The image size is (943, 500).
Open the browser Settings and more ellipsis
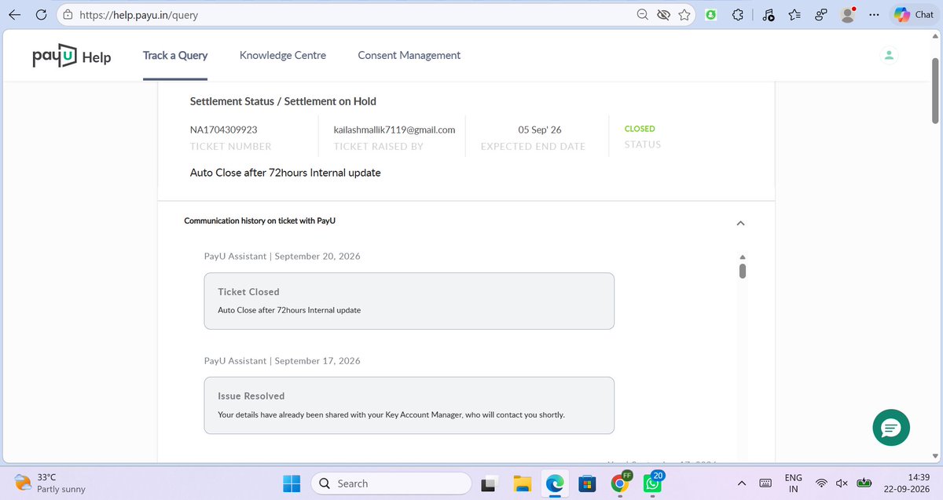[874, 14]
